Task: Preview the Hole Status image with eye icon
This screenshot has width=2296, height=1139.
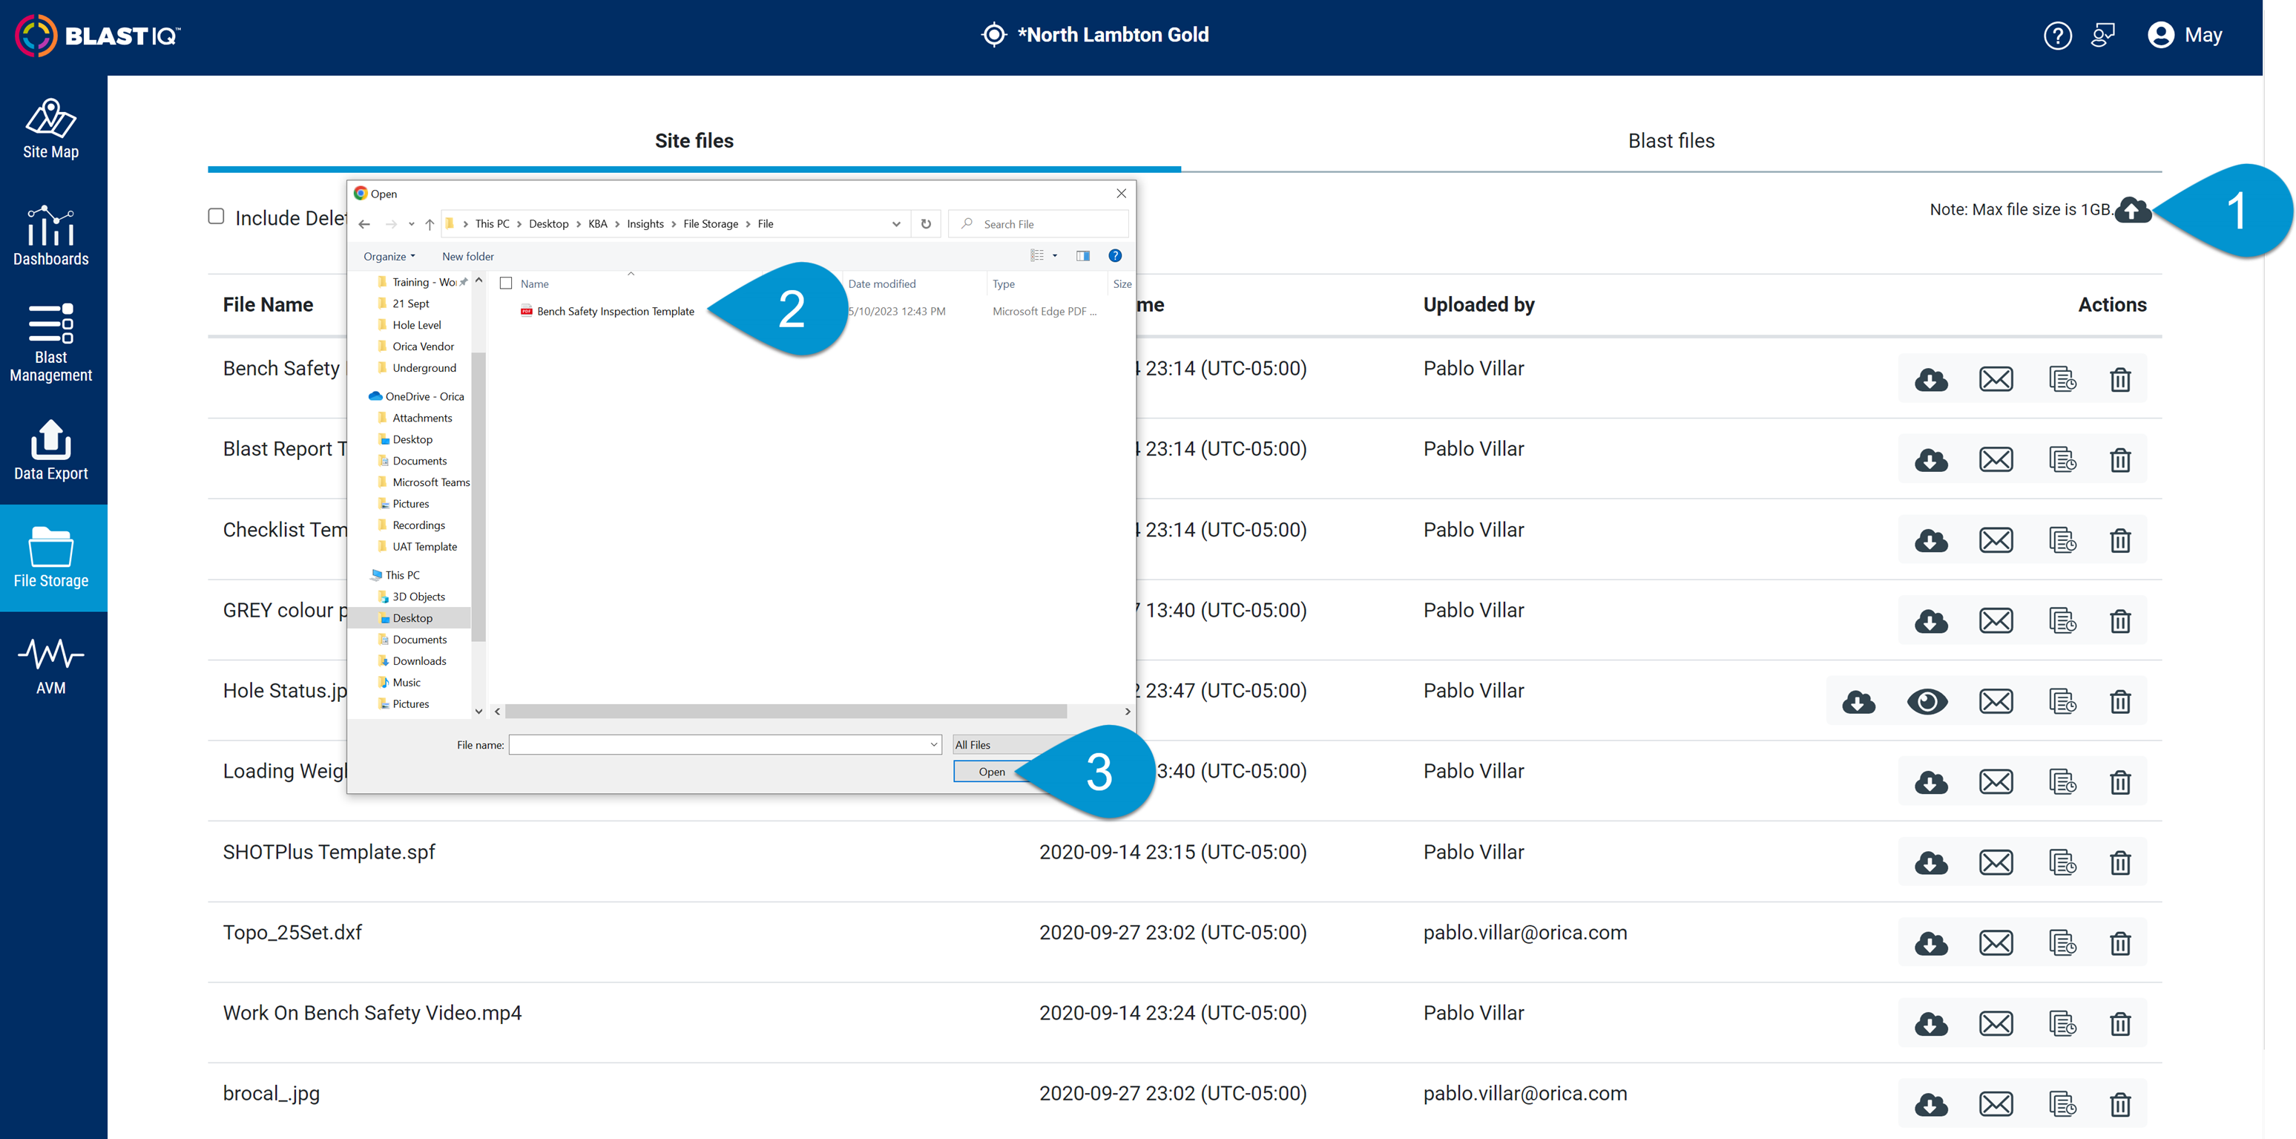Action: click(x=1927, y=702)
